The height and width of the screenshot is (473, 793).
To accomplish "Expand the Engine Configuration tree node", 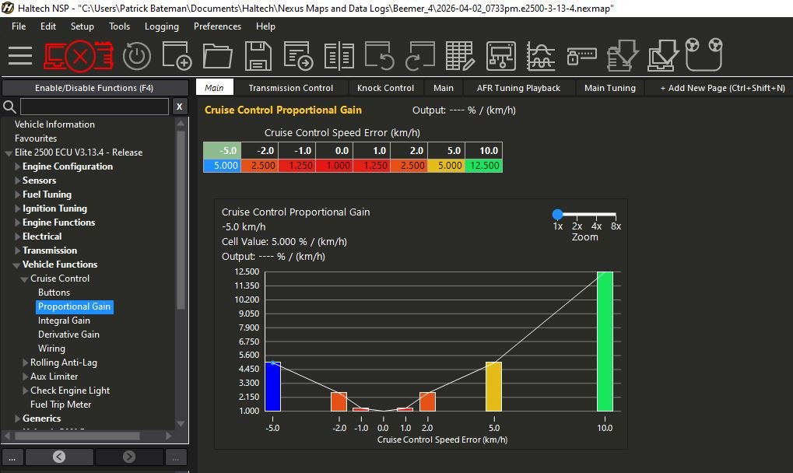I will pos(19,166).
